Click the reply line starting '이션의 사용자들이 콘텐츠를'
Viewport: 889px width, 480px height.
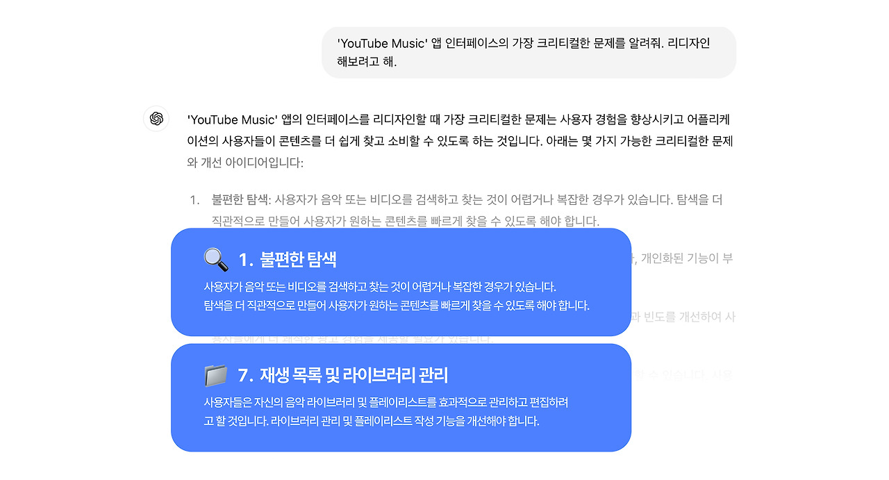460,142
